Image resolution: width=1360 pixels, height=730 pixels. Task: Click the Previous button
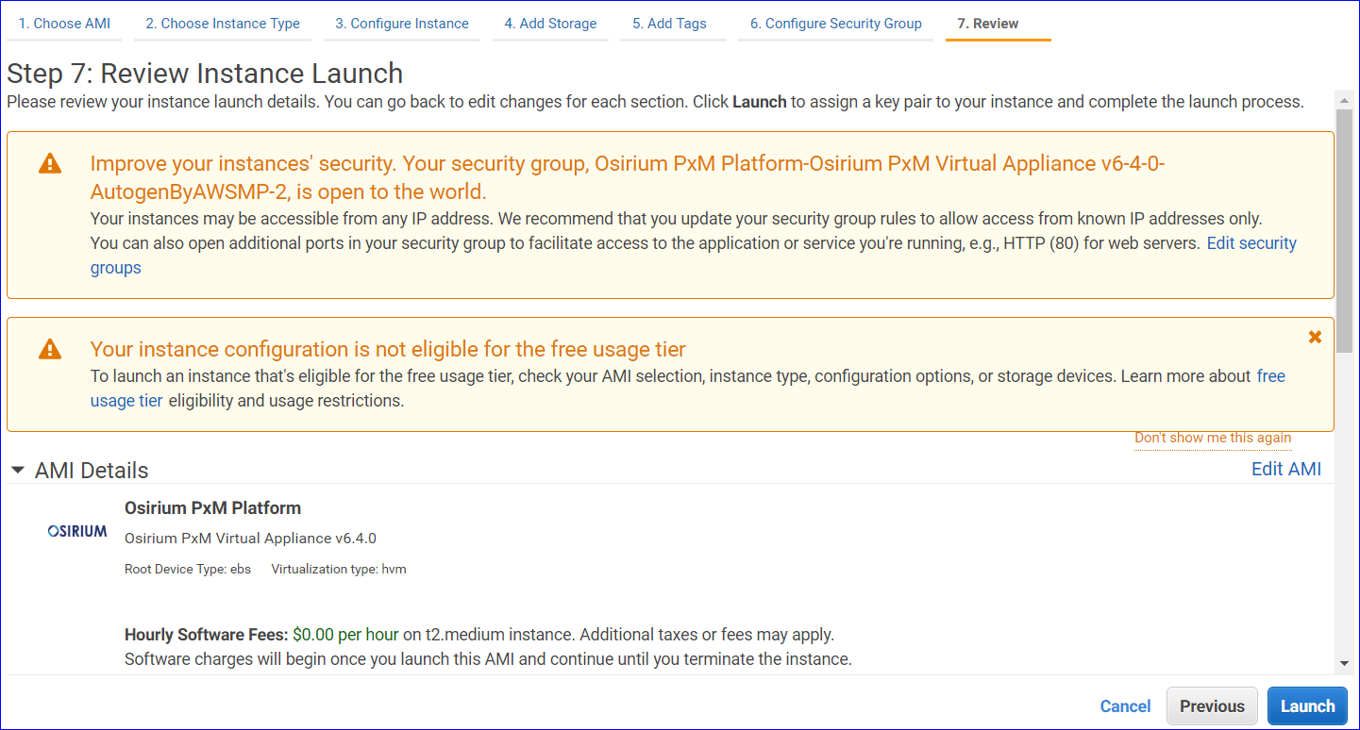click(x=1212, y=706)
